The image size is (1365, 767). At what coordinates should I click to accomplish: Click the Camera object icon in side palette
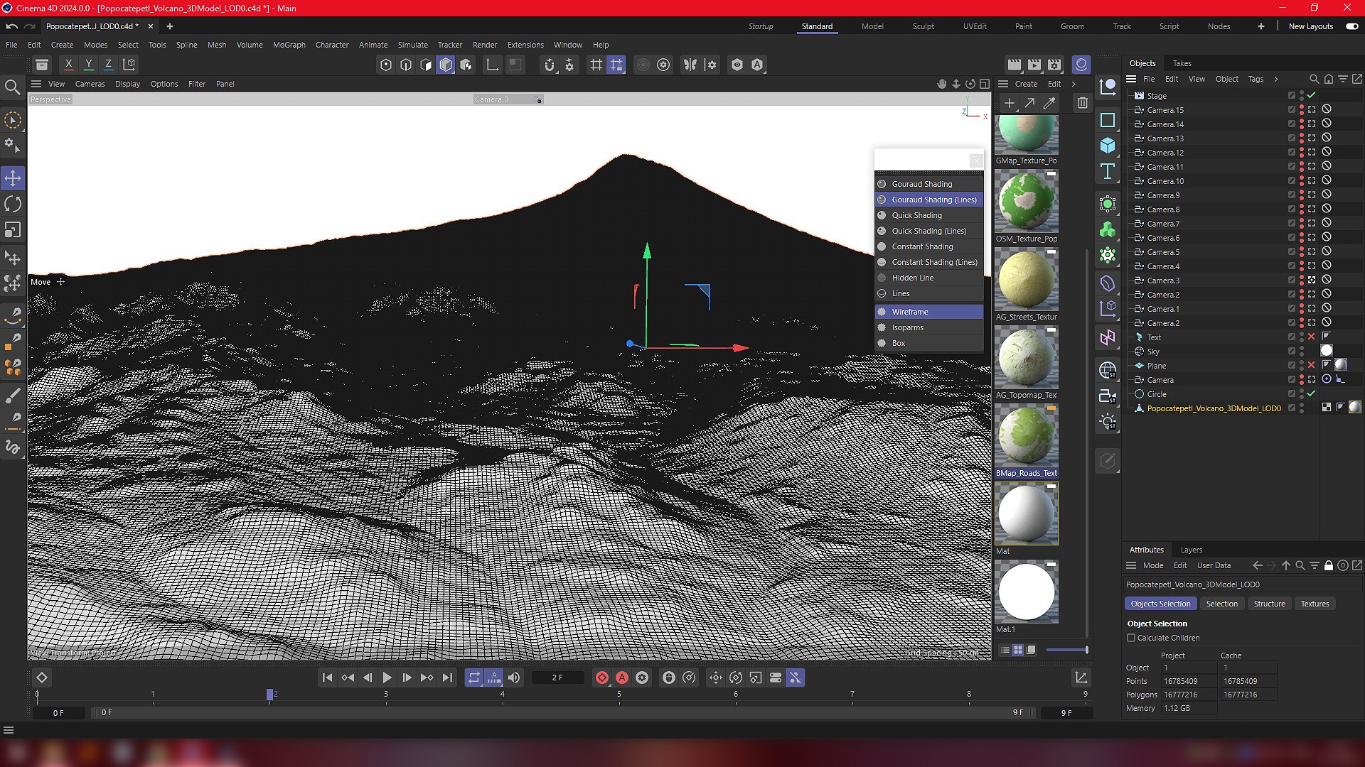click(1108, 396)
